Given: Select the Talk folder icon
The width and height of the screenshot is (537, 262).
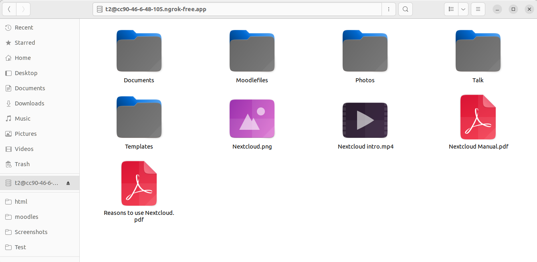Looking at the screenshot, I should coord(478,51).
